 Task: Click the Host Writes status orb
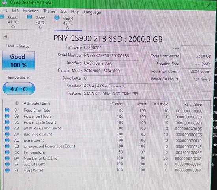(x=7, y=170)
